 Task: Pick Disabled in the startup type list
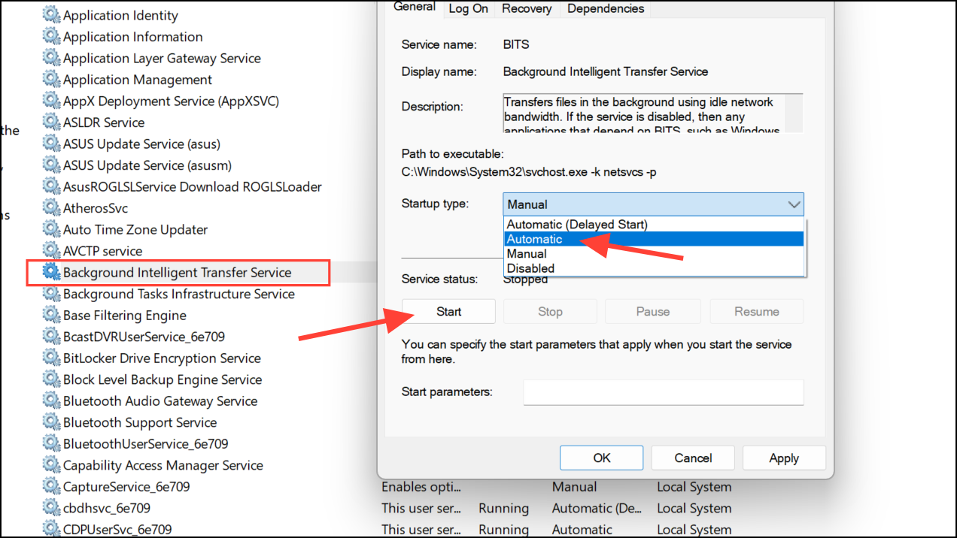[530, 268]
